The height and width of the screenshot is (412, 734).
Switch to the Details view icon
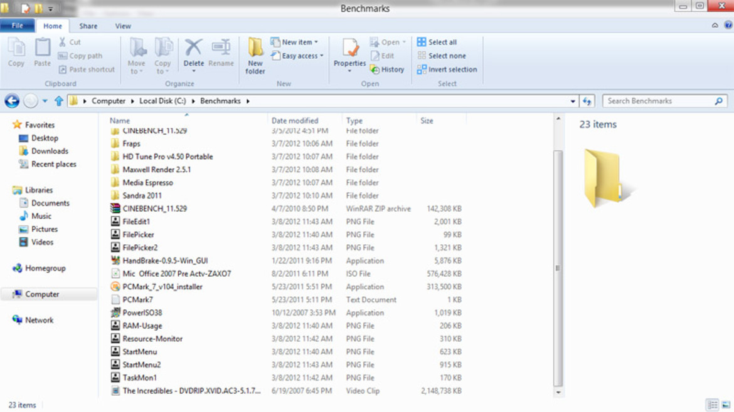point(713,405)
